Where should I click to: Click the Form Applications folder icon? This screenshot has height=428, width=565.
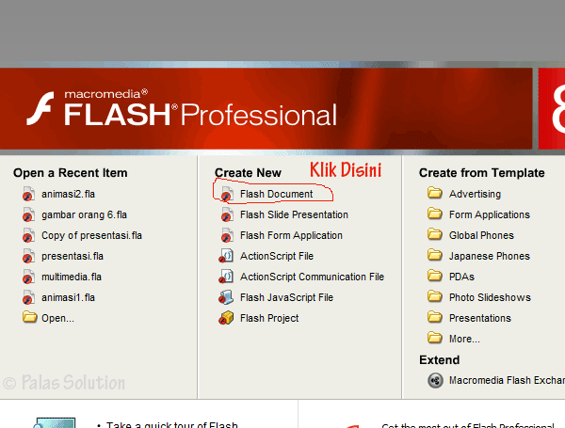(434, 214)
